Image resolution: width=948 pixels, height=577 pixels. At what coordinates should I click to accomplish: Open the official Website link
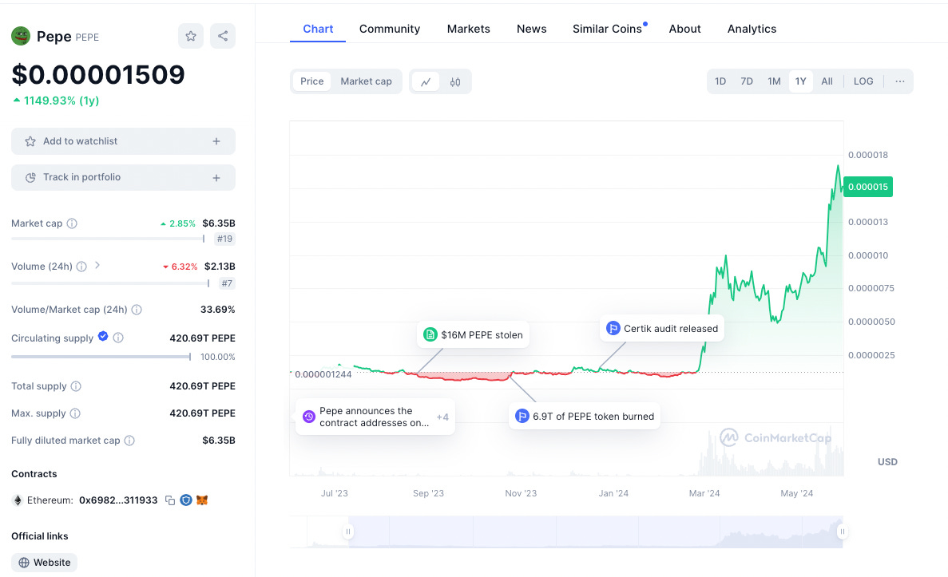44,563
